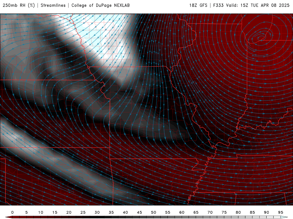
Task: Select the "55" scale value
Action: (168, 212)
